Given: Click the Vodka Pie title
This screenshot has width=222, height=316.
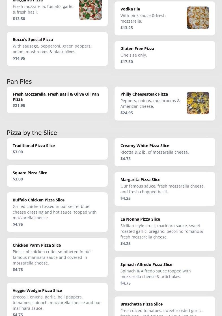Looking at the screenshot, I should click(x=130, y=9).
